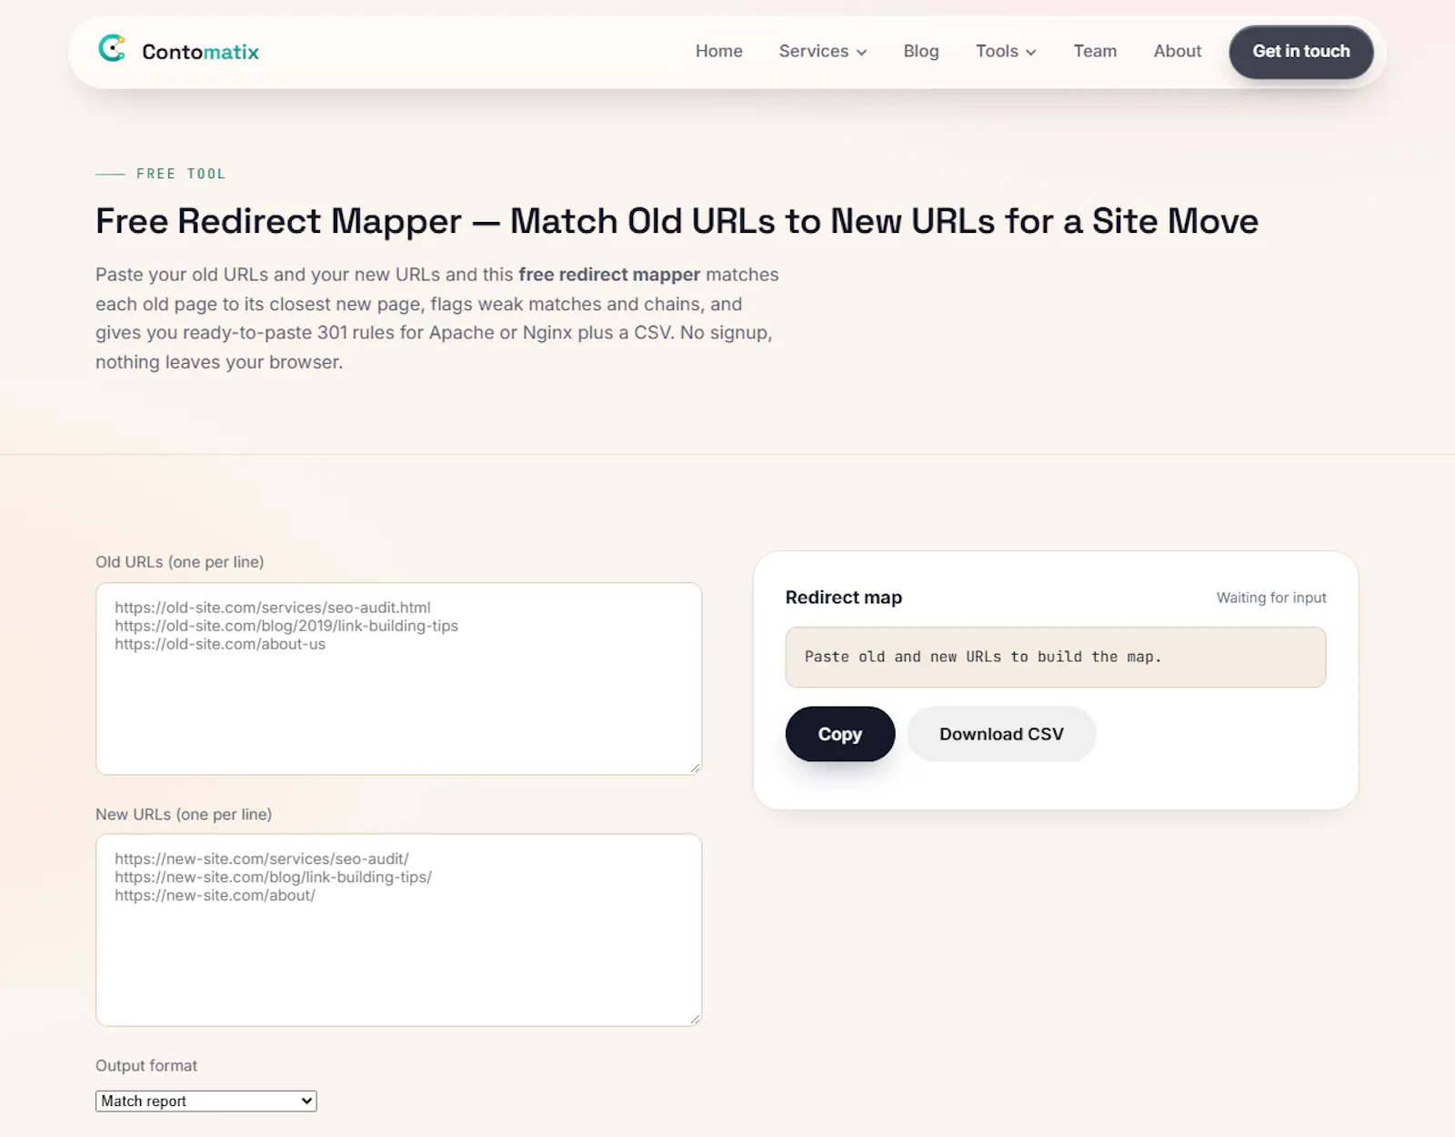Click the Free Redirect Mapper page heading
1455x1137 pixels.
click(x=677, y=221)
